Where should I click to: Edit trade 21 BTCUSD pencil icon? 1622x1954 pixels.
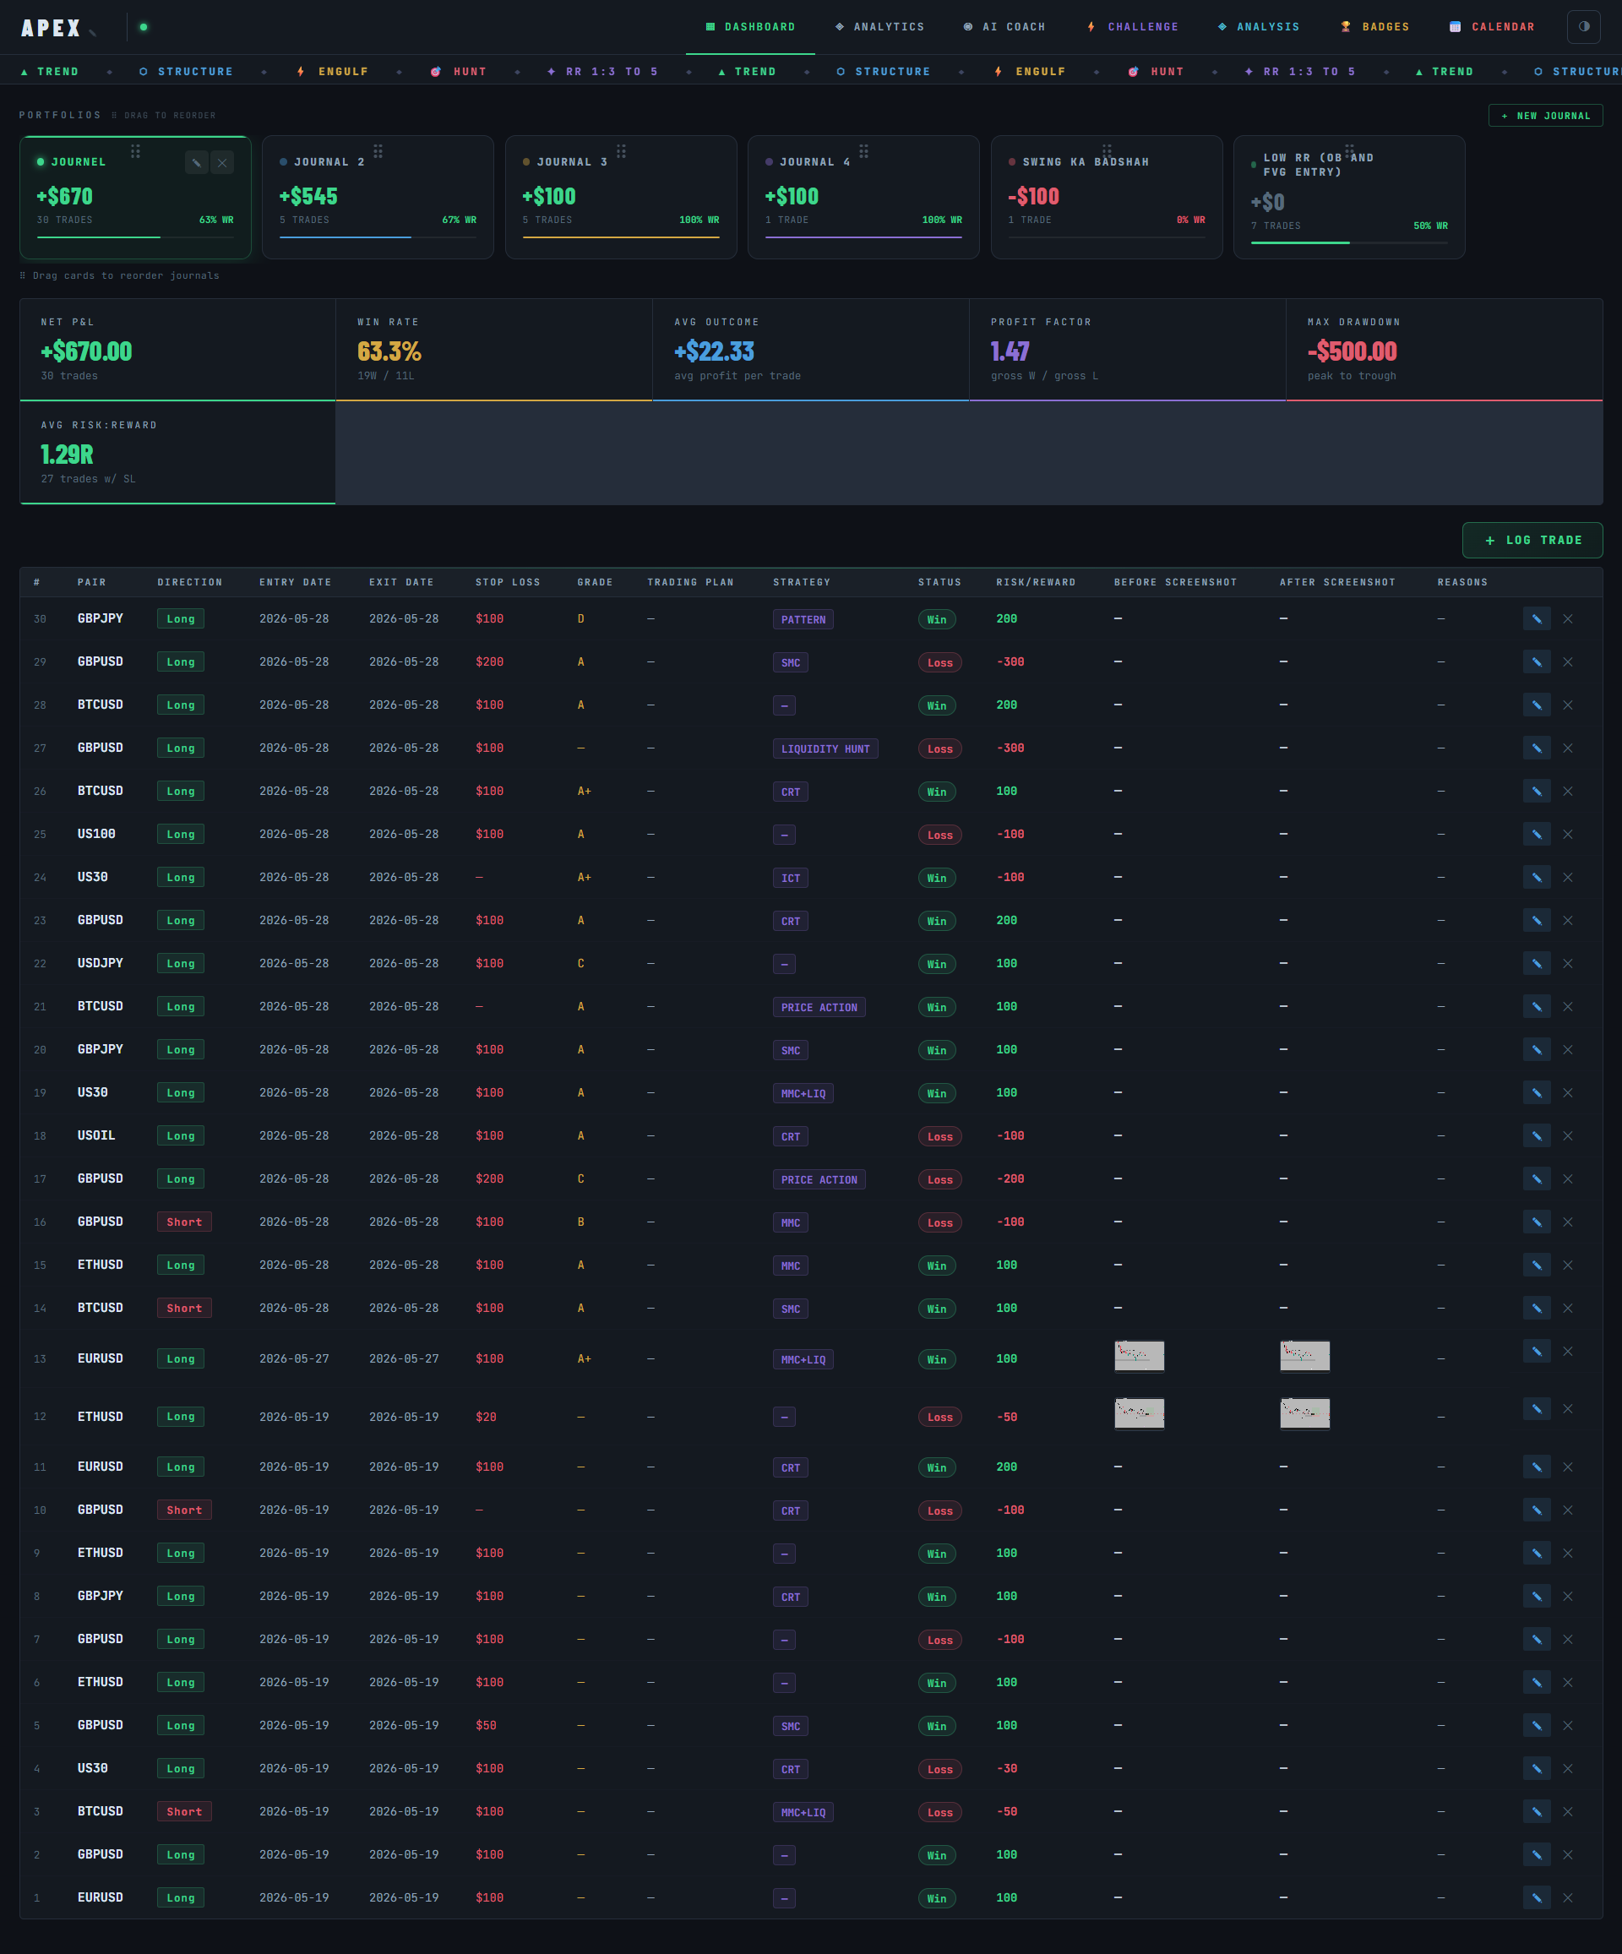1537,1007
